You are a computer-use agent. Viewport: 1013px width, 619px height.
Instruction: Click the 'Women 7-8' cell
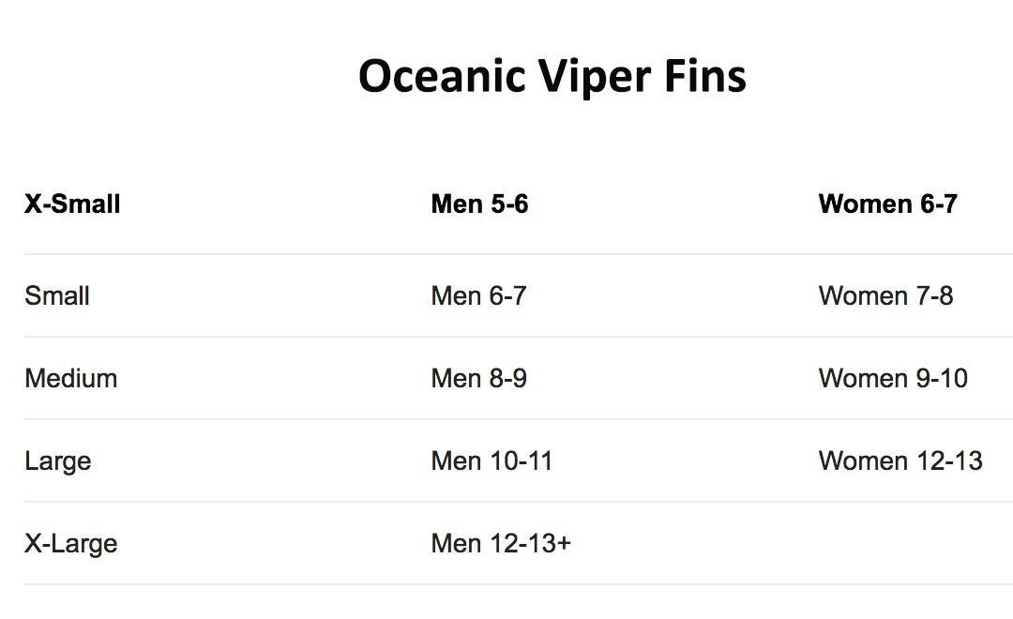(885, 296)
